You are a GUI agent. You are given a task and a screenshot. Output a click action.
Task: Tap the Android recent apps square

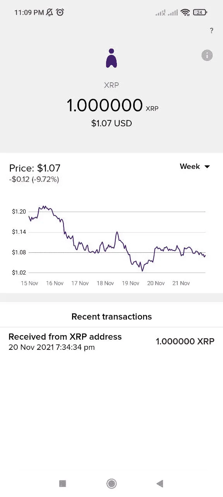pos(63,483)
